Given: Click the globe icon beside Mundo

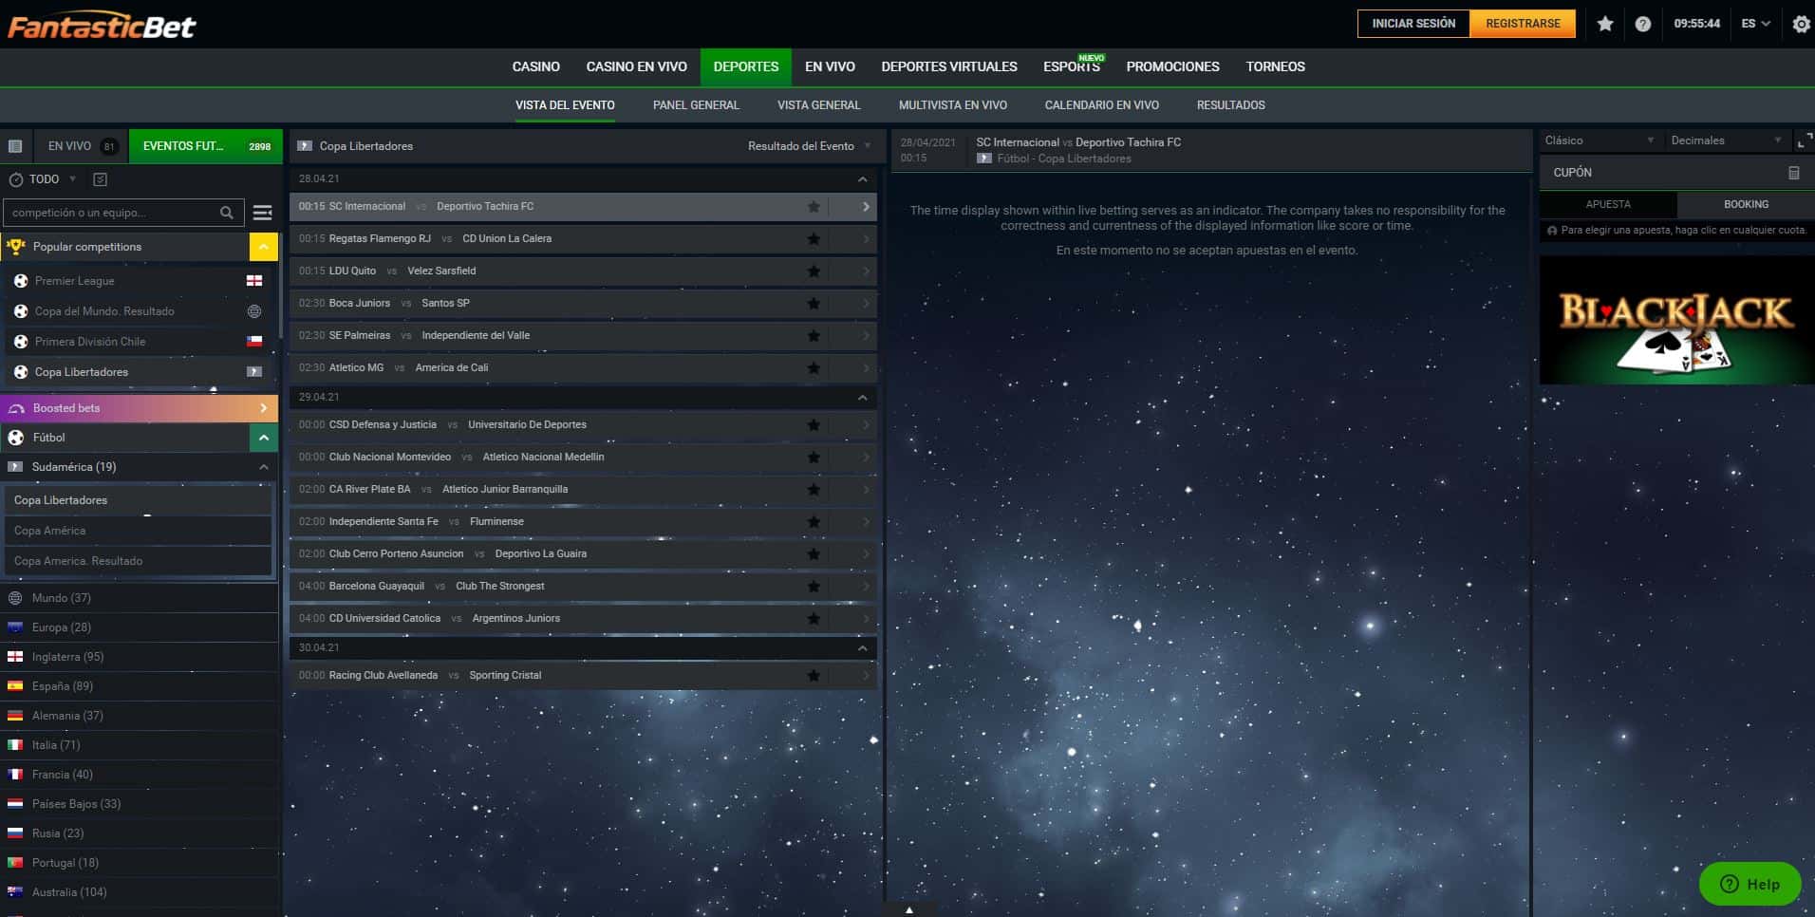Looking at the screenshot, I should (15, 598).
